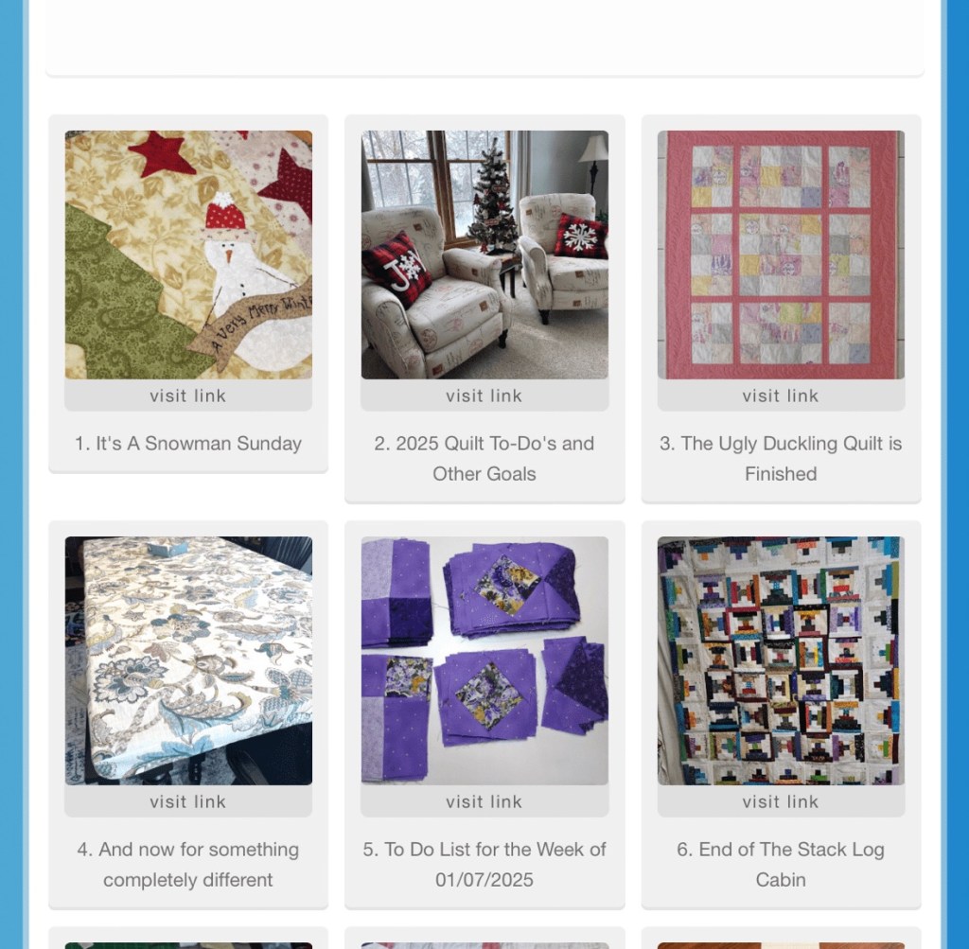Open partially visible ninth entry thumbnail at bottom right
The width and height of the screenshot is (969, 949).
[781, 945]
